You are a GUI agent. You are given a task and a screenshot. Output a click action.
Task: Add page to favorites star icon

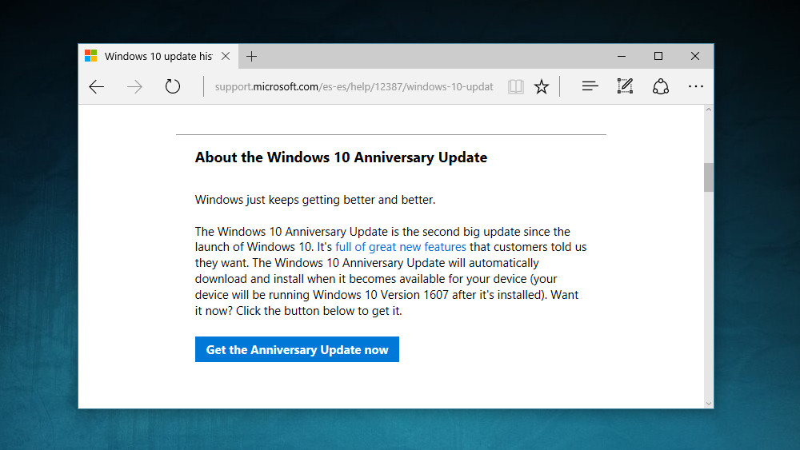542,86
